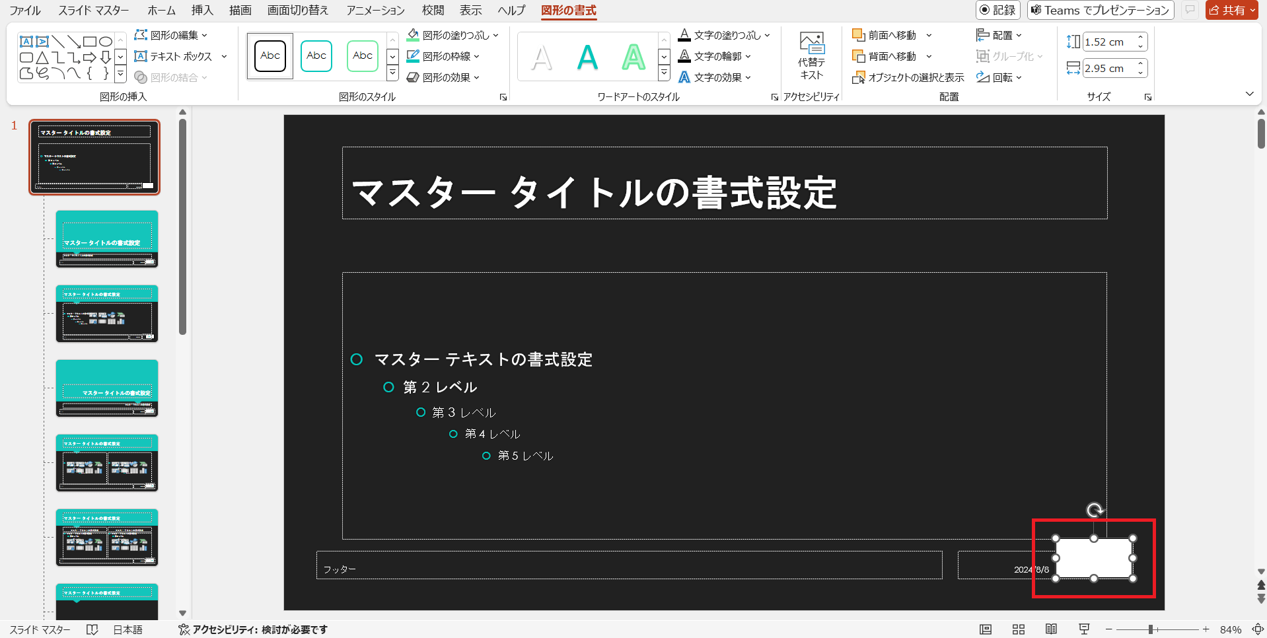Open 文字の輪郭 options
1267x638 pixels.
pyautogui.click(x=715, y=56)
